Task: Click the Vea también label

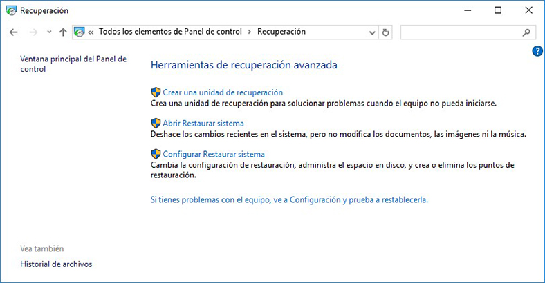Action: click(x=42, y=248)
